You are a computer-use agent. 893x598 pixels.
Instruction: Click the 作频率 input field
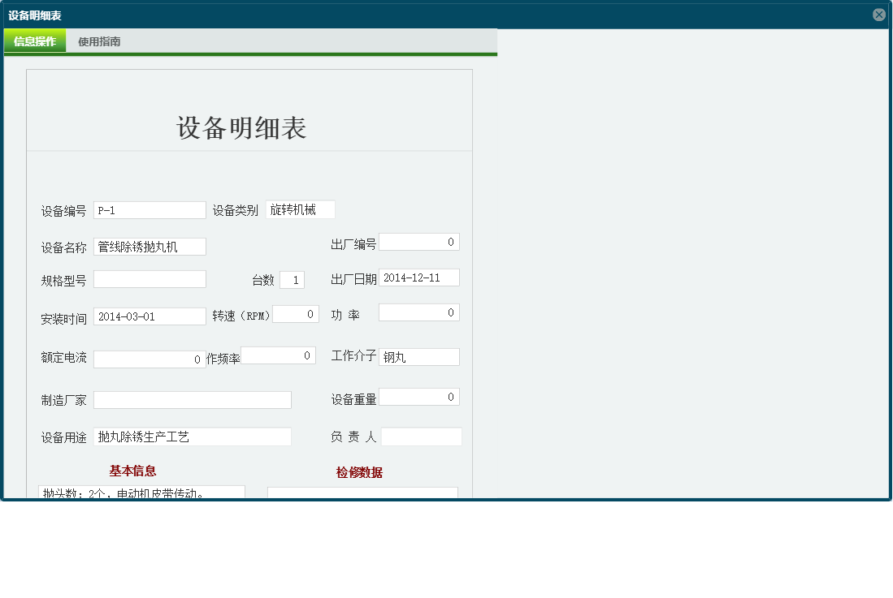pyautogui.click(x=279, y=355)
